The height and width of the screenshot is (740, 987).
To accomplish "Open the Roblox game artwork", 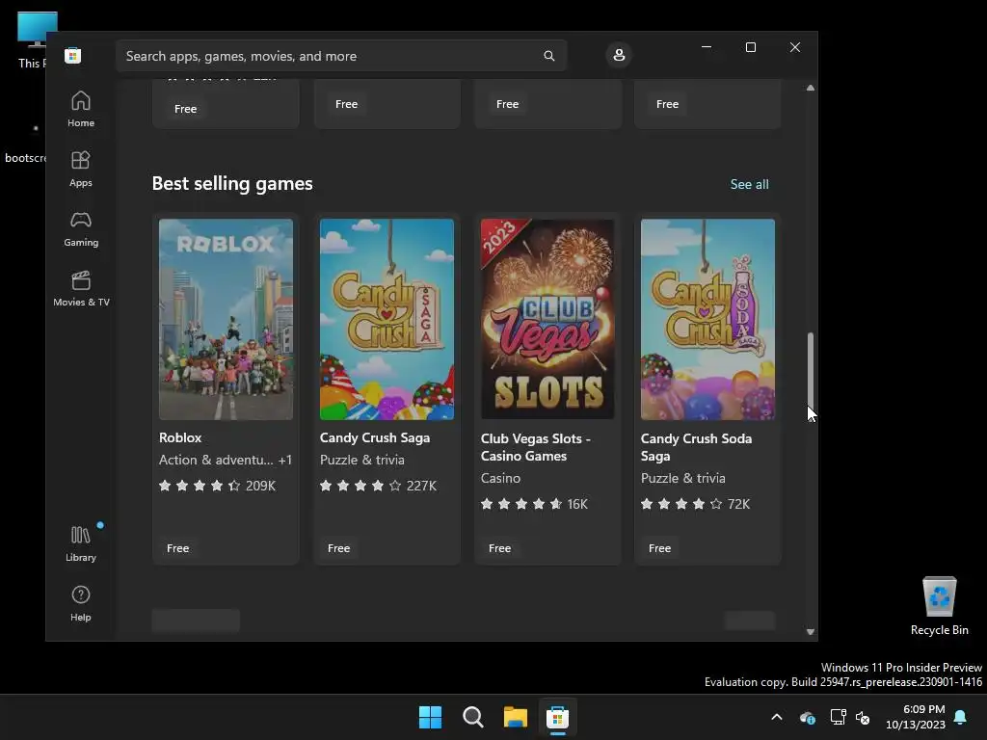I will 226,319.
